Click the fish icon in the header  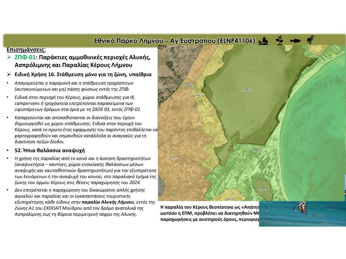click(295, 41)
